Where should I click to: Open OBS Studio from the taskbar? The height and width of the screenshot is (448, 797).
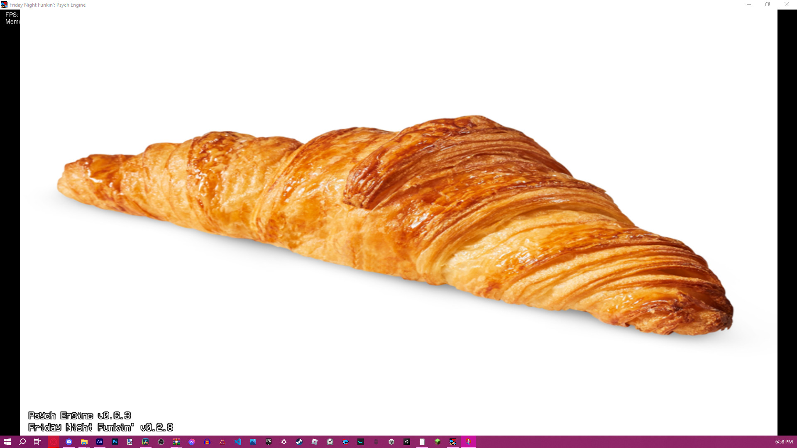(161, 442)
